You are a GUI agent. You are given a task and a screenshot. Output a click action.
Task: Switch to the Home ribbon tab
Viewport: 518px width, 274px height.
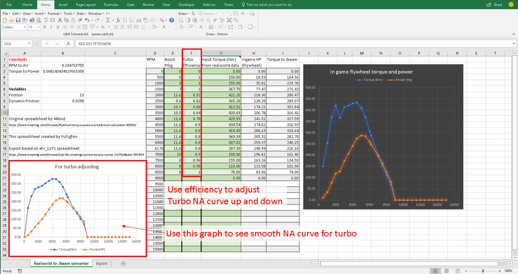coord(28,4)
